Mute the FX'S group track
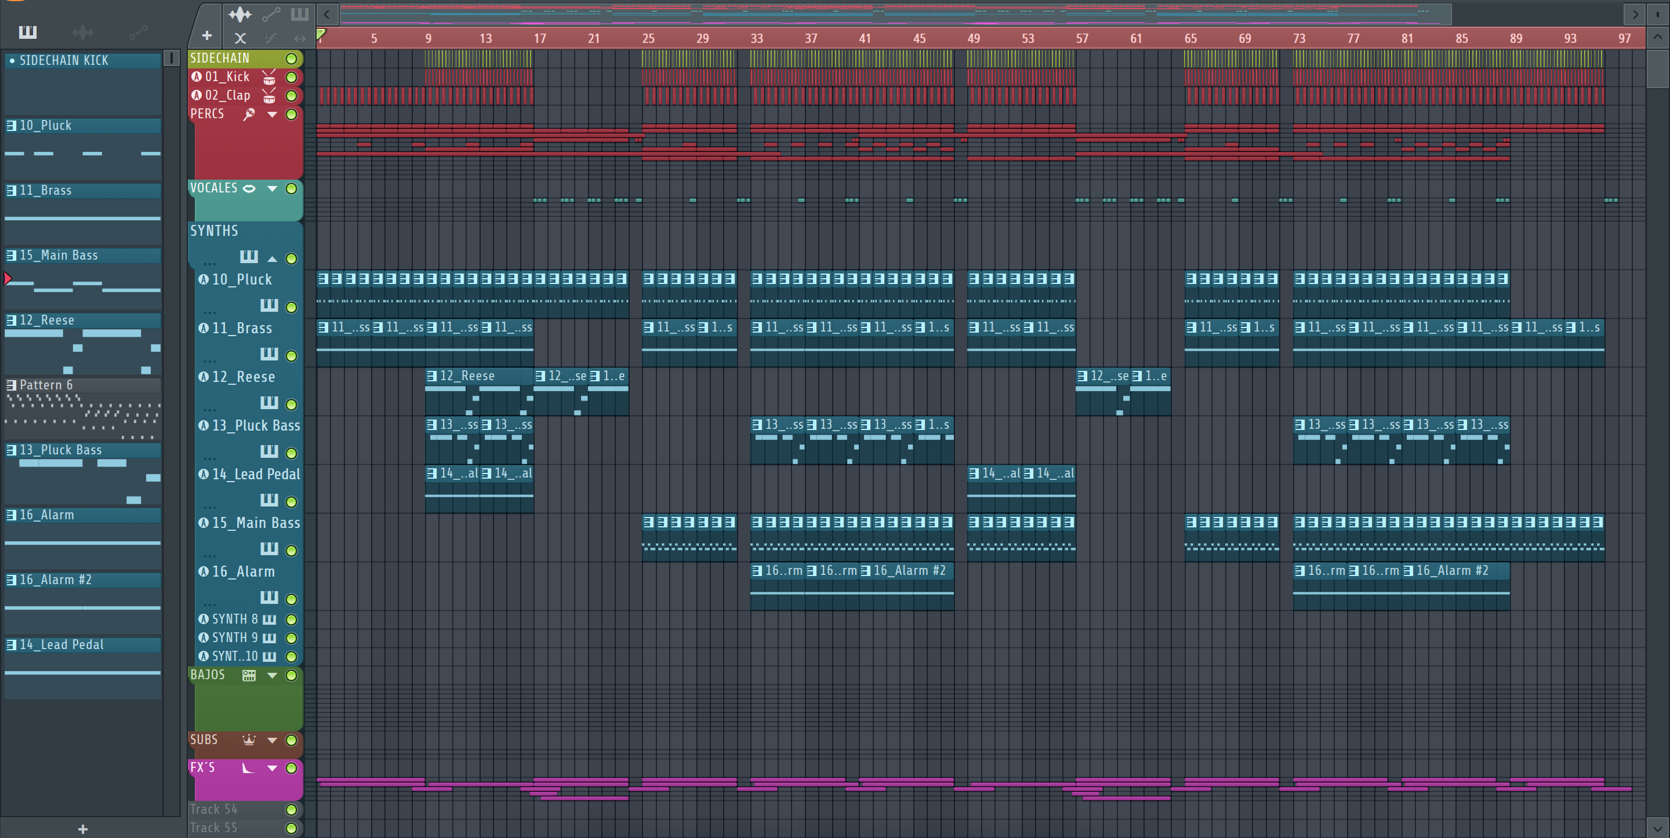Screen dimensions: 1670x838 pos(291,768)
